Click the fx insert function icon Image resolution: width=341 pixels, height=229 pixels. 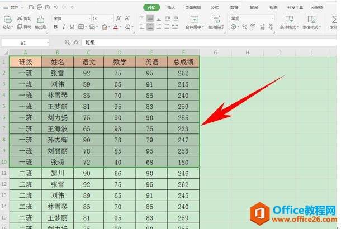click(x=75, y=42)
